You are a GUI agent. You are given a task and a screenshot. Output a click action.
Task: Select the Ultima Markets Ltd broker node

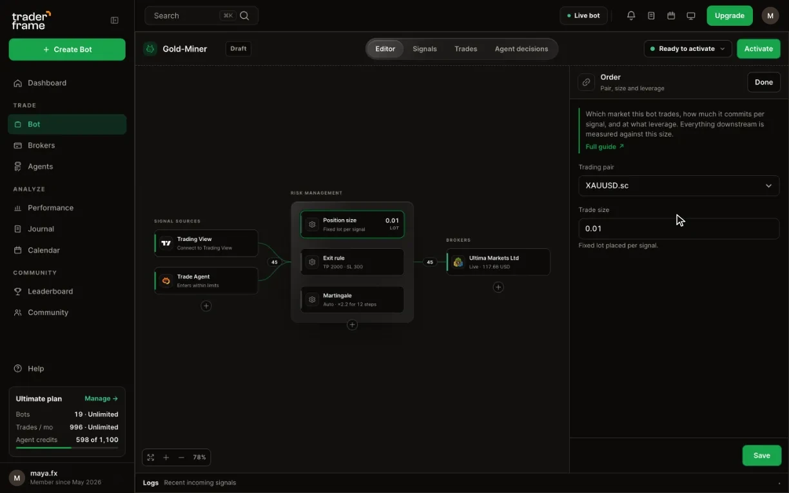498,262
